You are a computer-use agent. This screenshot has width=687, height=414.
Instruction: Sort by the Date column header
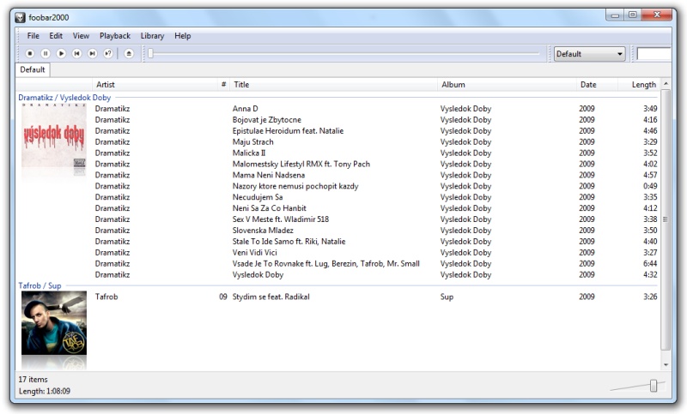pos(597,84)
